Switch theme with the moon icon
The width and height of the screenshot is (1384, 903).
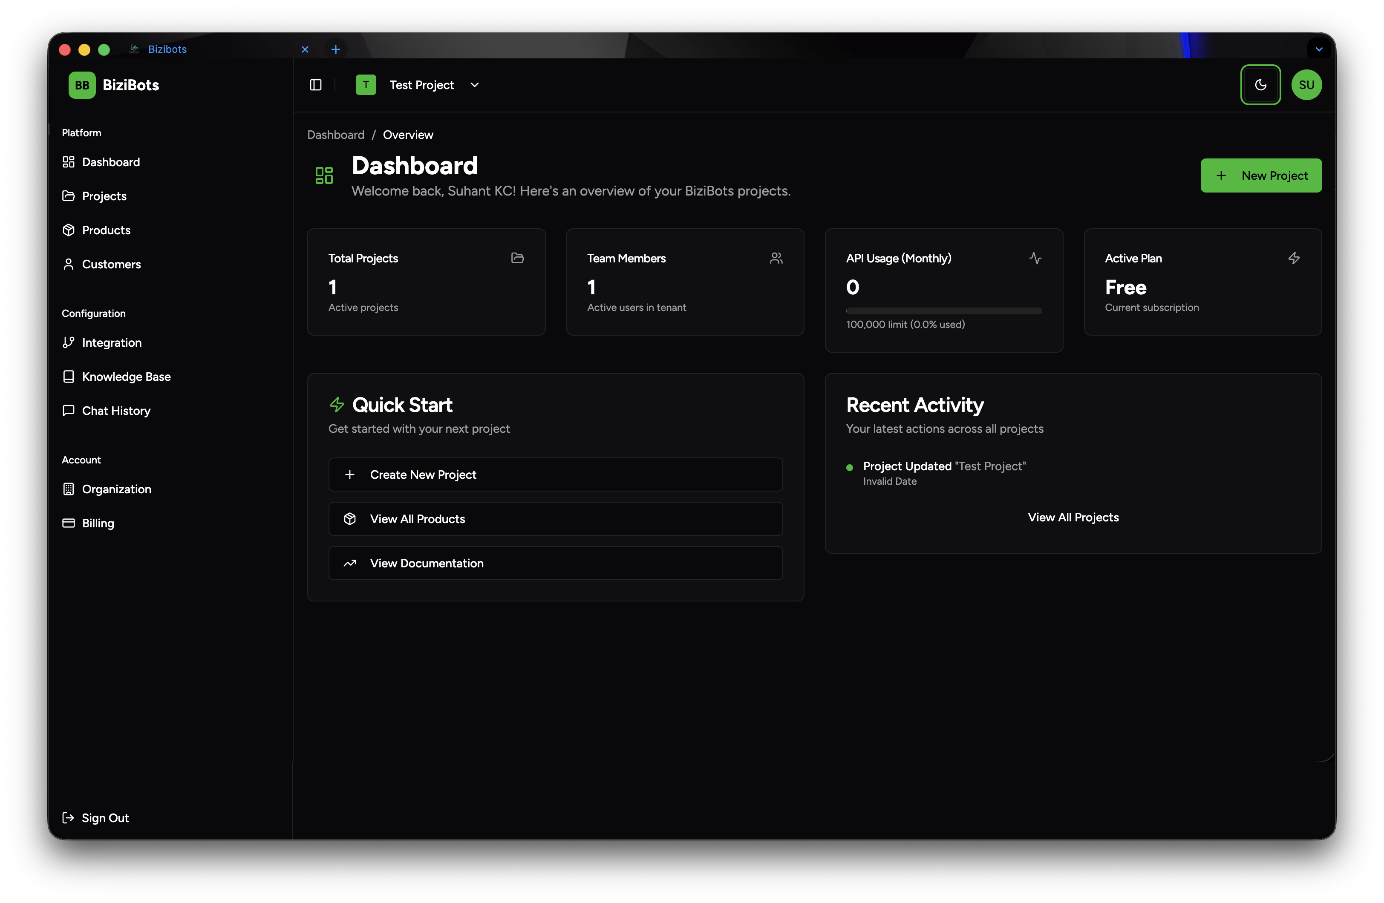tap(1260, 85)
